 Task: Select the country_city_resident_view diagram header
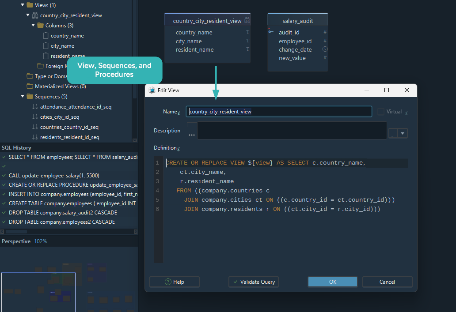click(x=207, y=21)
